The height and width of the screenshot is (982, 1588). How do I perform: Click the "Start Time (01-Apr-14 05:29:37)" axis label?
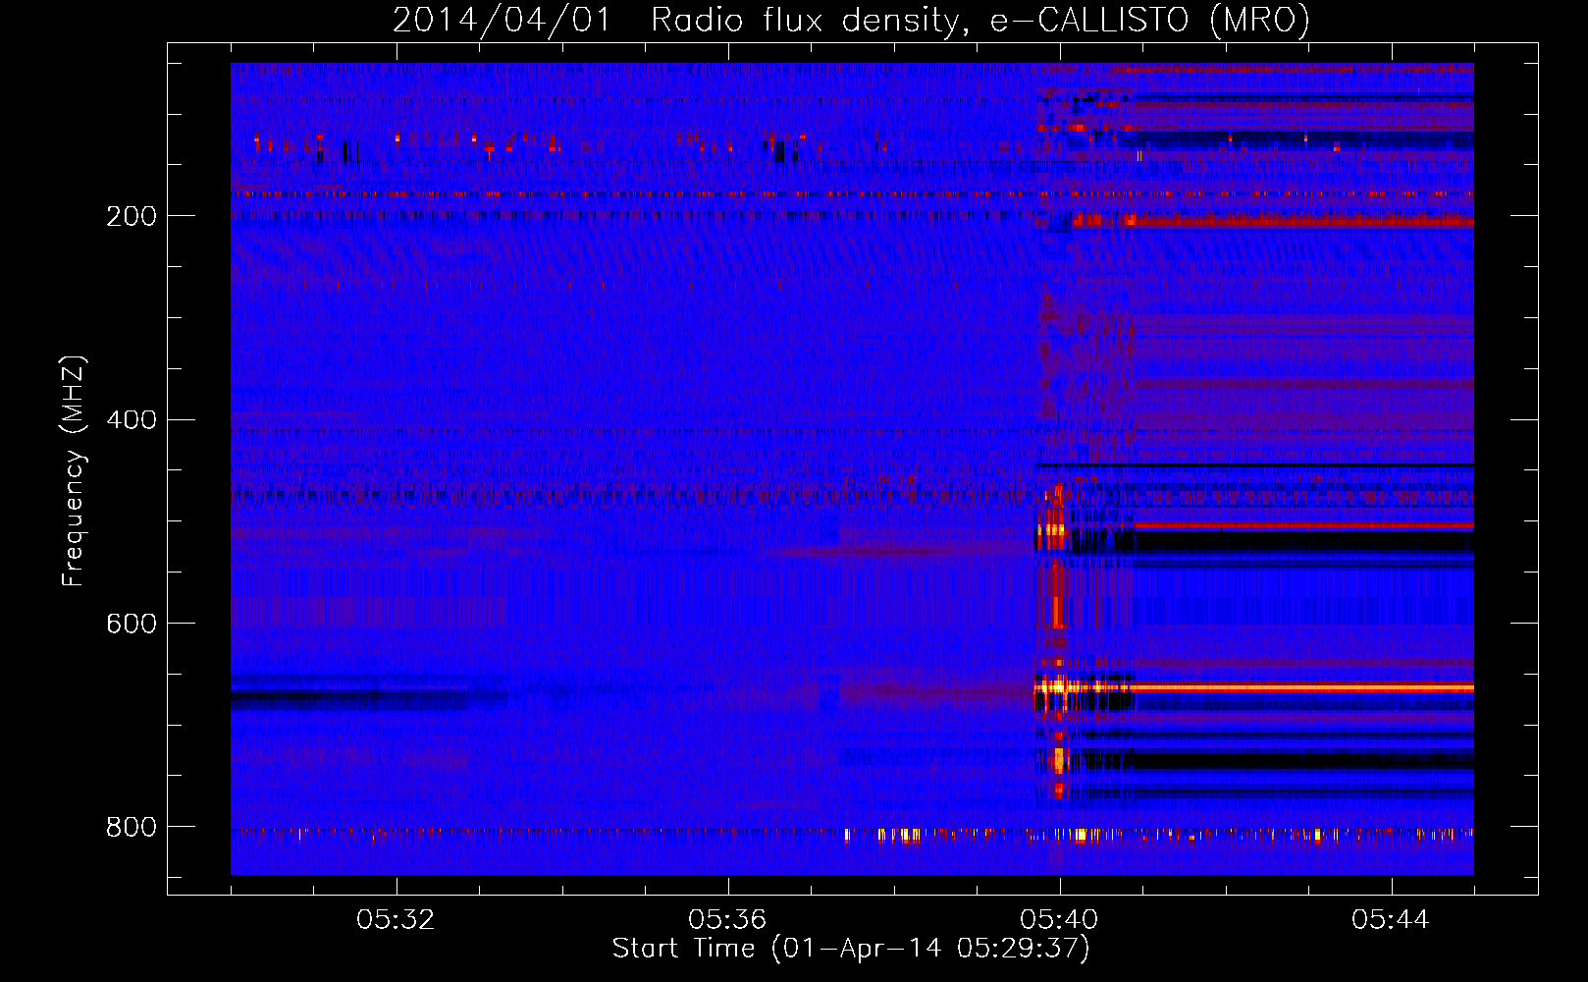tap(851, 949)
